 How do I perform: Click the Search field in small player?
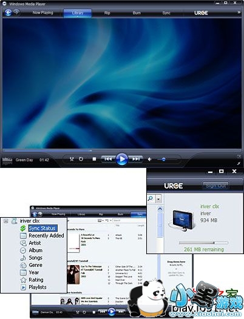click(129, 220)
